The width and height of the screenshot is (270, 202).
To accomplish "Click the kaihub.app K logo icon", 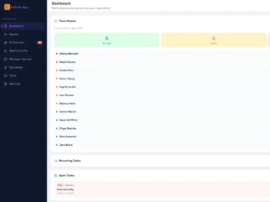I will pyautogui.click(x=7, y=7).
